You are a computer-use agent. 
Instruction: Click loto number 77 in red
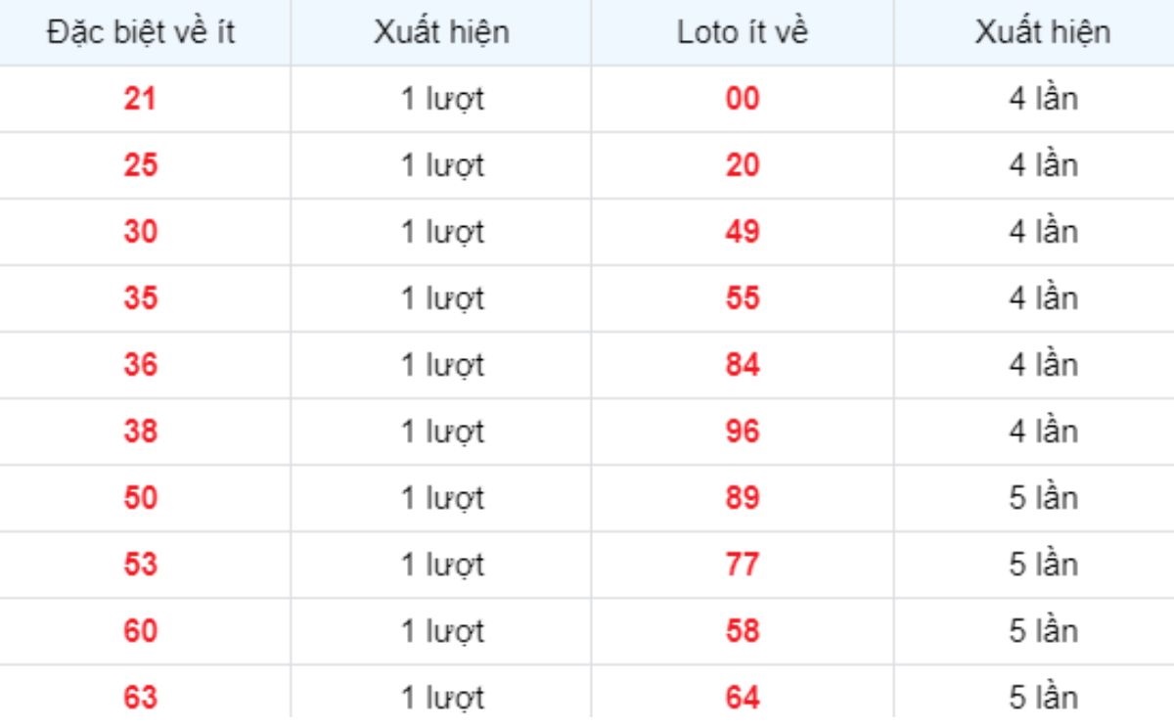[x=743, y=565]
